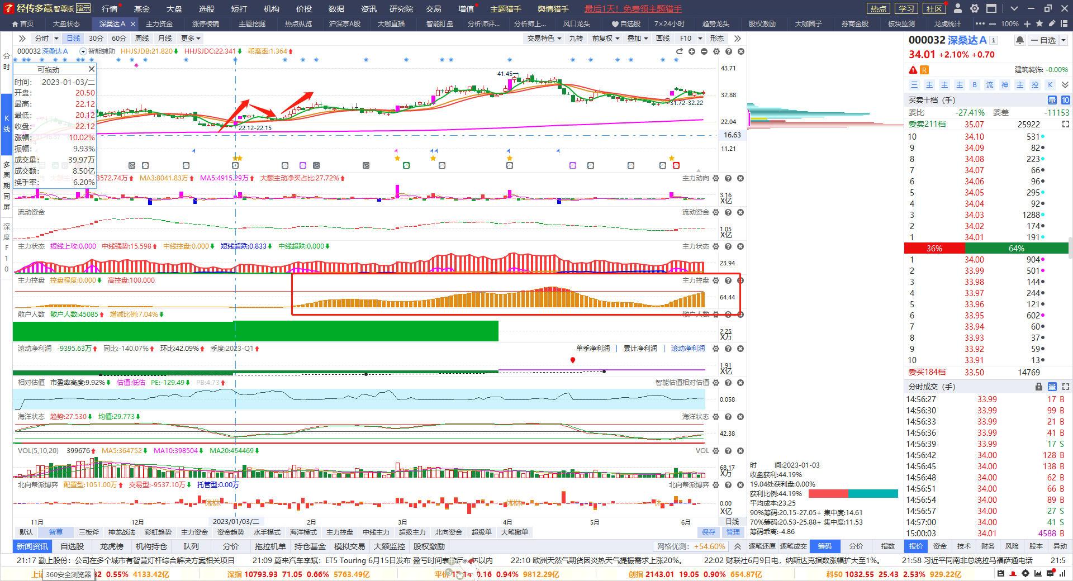This screenshot has height=581, width=1073.
Task: Open settings gear for VOL indicator
Action: point(716,451)
